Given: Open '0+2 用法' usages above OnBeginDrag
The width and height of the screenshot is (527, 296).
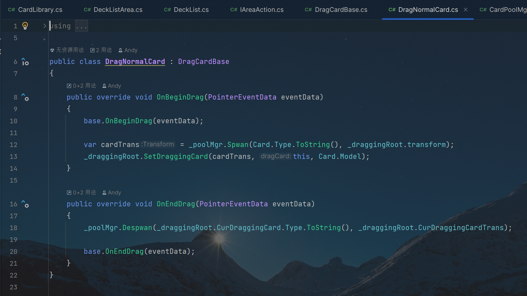Looking at the screenshot, I should (x=81, y=86).
